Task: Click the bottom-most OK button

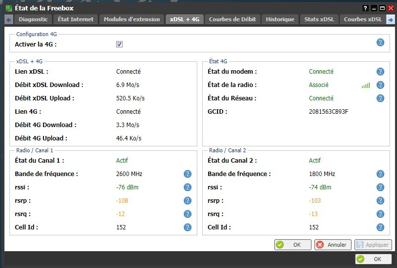Action: 373,259
